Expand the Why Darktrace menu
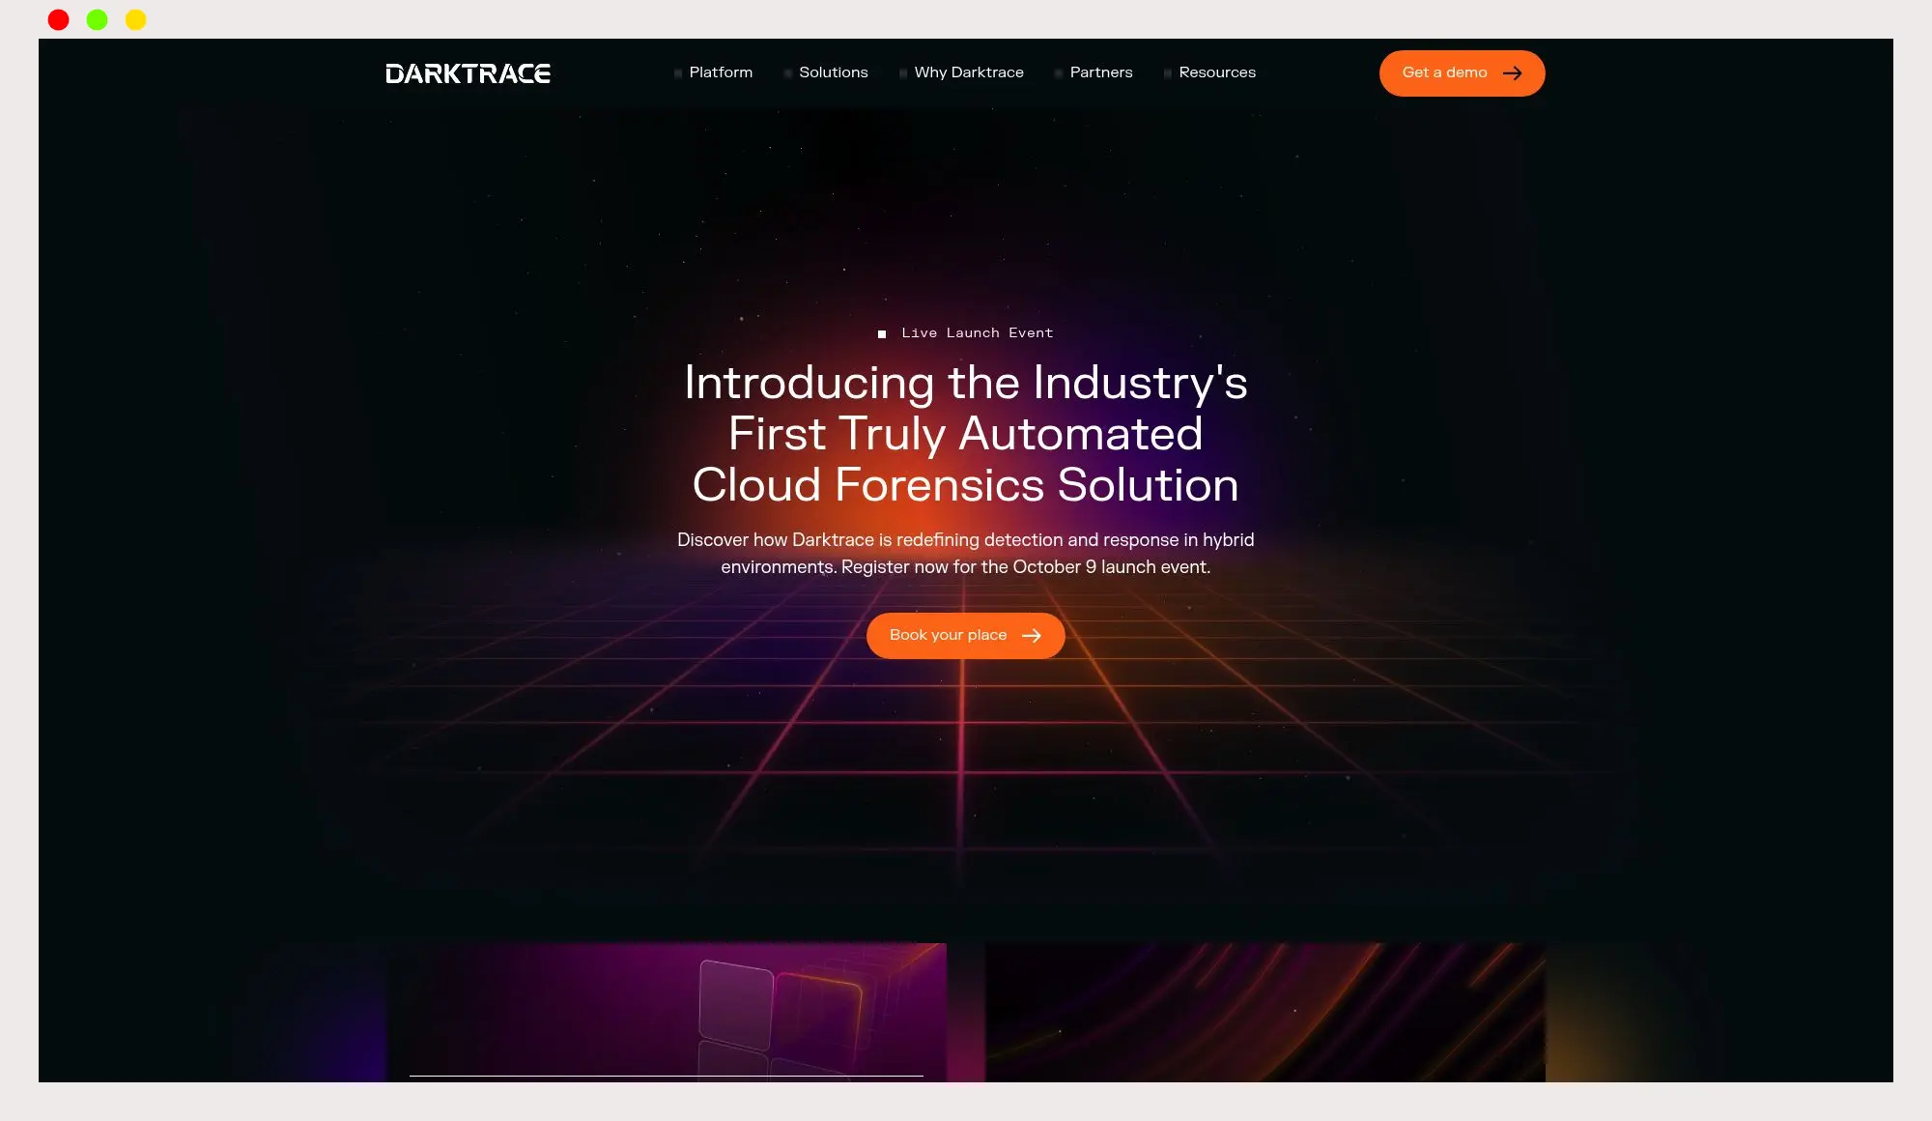 (968, 72)
